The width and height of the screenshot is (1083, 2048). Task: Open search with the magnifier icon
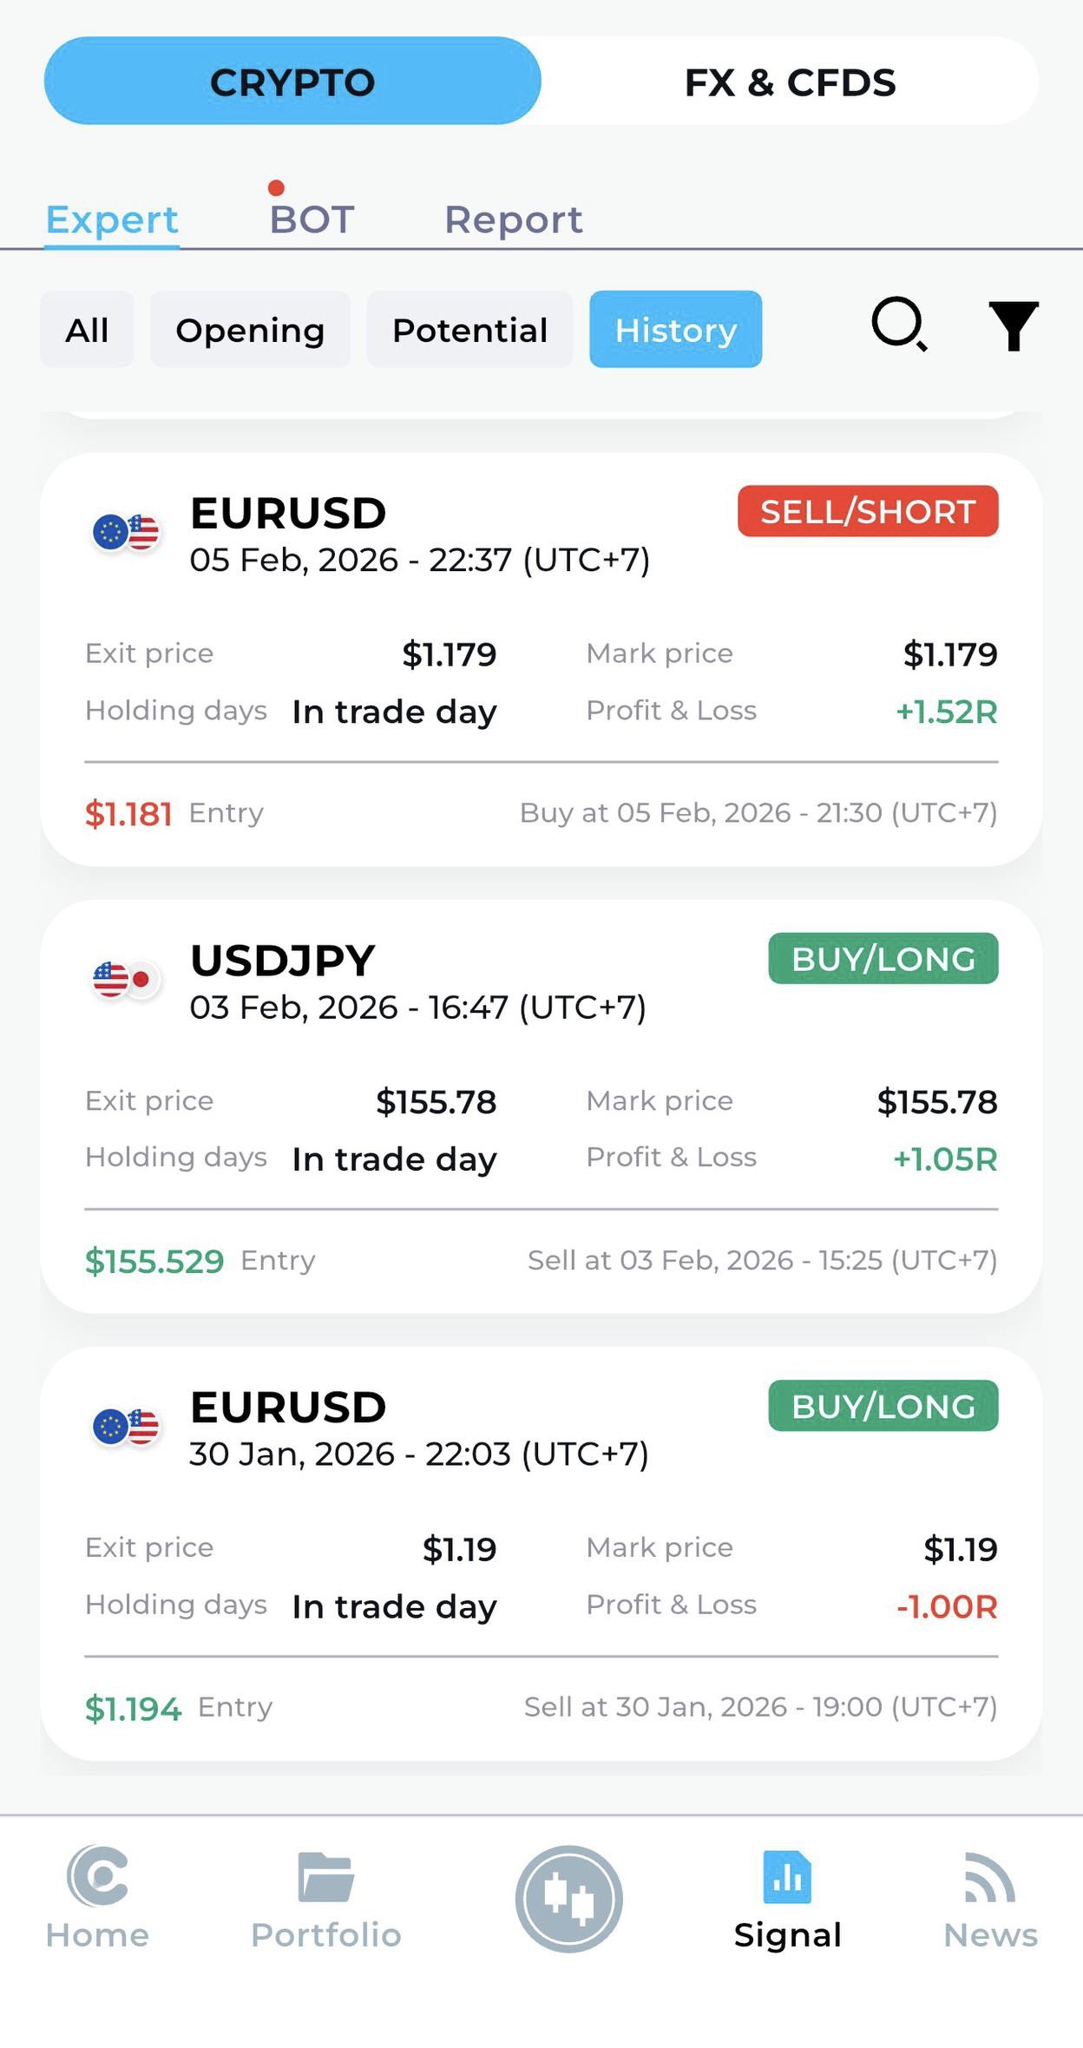tap(898, 325)
